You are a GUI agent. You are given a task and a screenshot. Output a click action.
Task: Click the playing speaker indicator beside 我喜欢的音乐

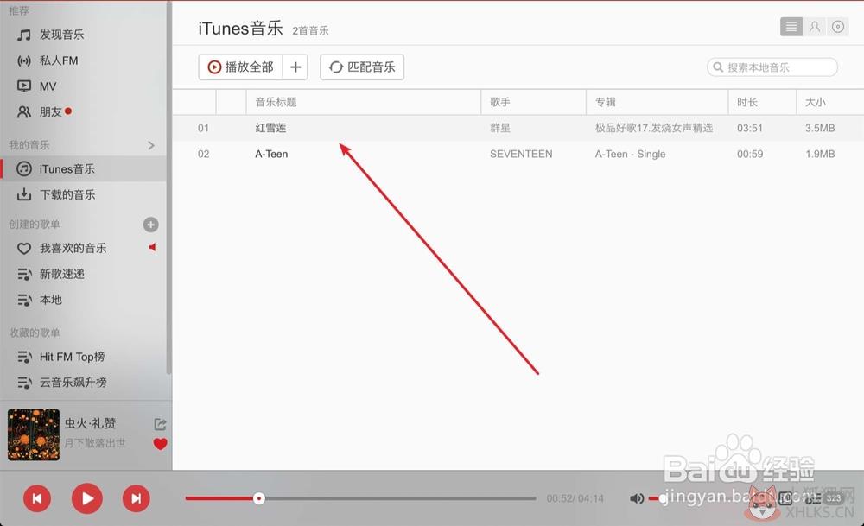153,247
